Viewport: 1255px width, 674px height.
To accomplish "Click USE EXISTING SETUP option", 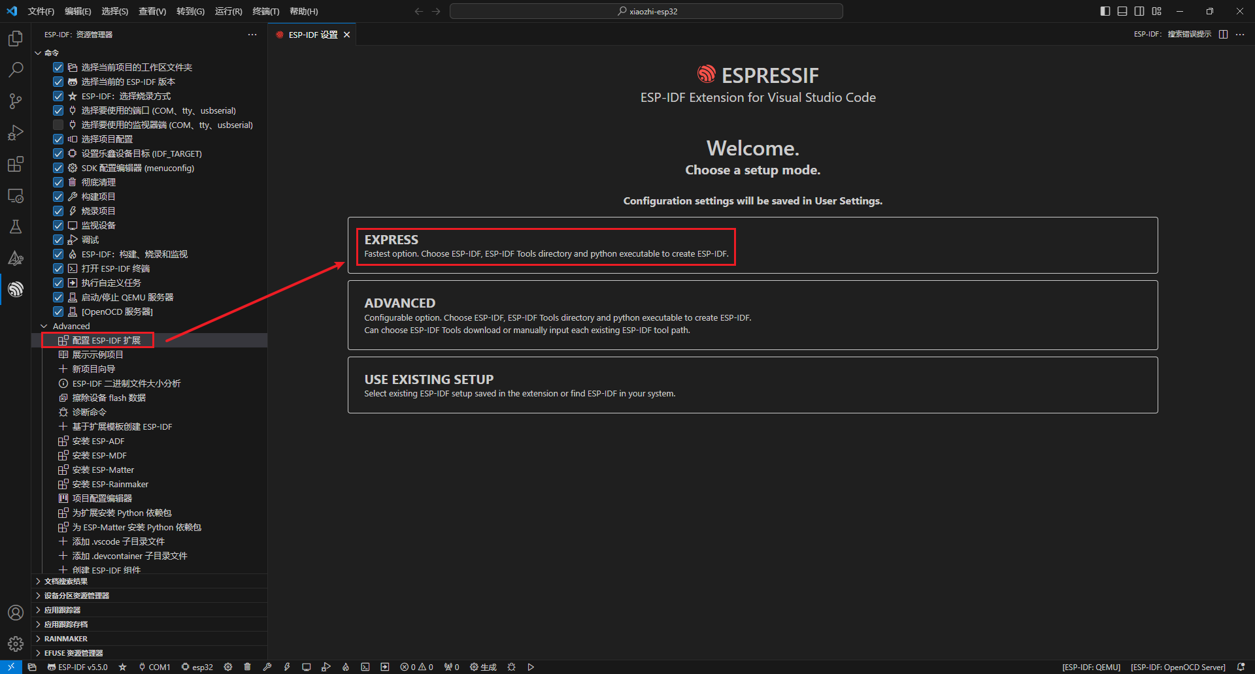I will coord(752,385).
